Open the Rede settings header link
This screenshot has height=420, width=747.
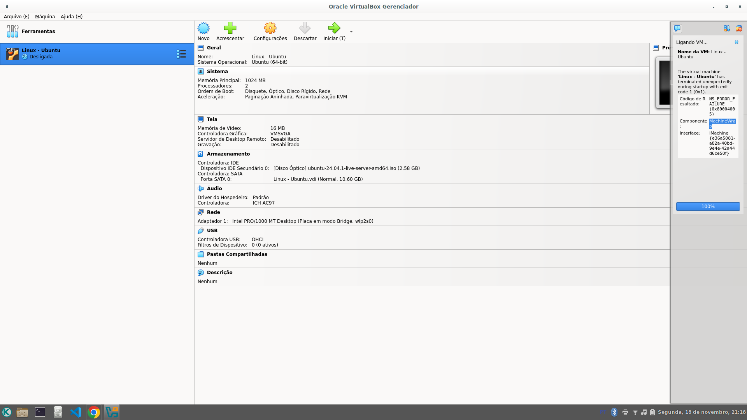tap(213, 212)
